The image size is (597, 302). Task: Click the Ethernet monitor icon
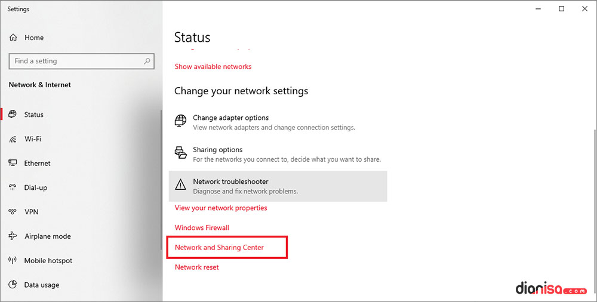13,163
